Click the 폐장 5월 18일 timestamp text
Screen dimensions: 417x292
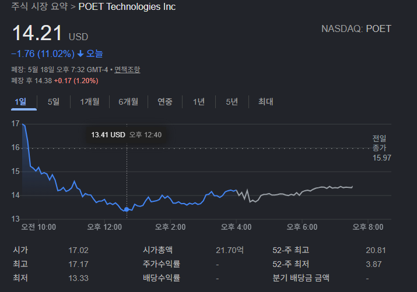(x=59, y=70)
